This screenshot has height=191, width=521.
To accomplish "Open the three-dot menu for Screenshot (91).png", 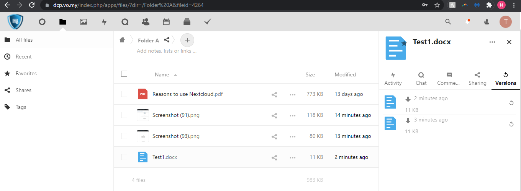I will [293, 115].
